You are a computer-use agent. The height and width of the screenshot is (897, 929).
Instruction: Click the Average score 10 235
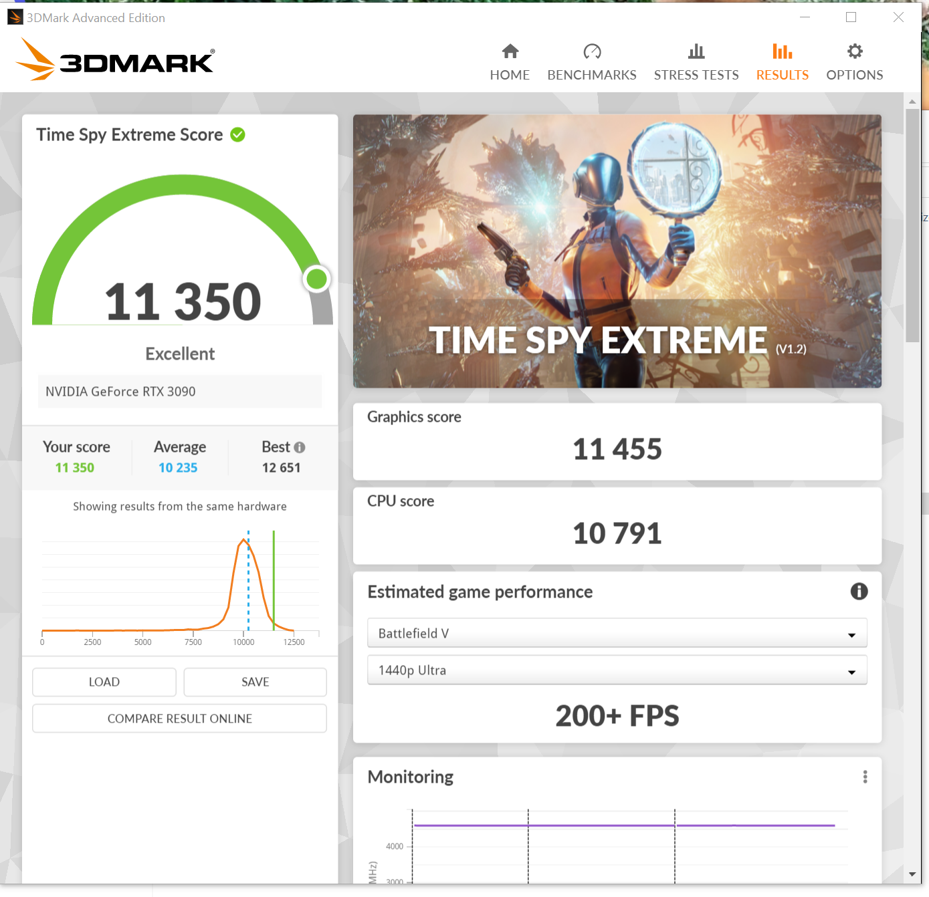178,468
